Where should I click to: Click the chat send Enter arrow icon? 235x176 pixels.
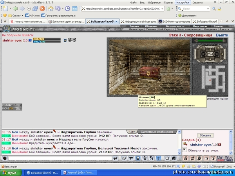(x=116, y=158)
